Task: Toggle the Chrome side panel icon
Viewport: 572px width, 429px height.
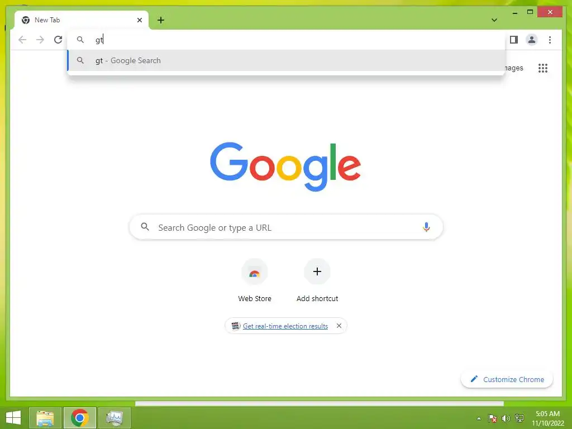Action: pos(514,40)
